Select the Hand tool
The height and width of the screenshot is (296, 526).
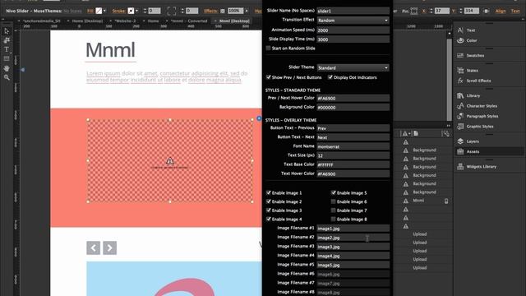7,68
